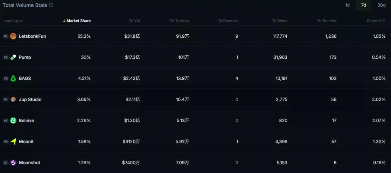The image size is (391, 173).
Task: Click the info icon beside Total Volume Stats
Action: point(51,5)
